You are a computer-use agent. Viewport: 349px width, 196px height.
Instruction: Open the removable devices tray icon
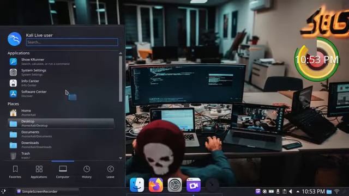[278, 191]
